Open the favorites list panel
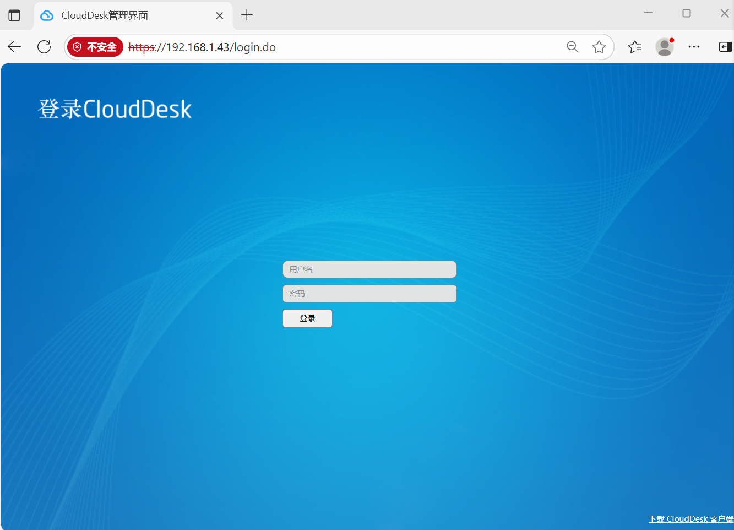This screenshot has height=530, width=734. click(635, 47)
